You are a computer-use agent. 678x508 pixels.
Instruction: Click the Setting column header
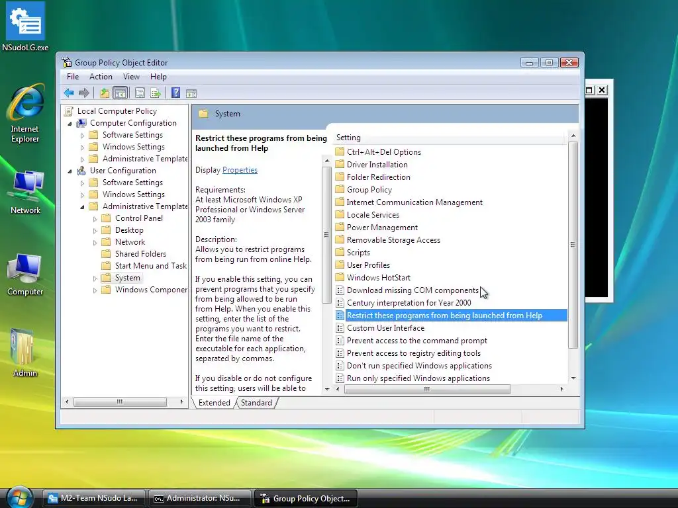pos(449,138)
